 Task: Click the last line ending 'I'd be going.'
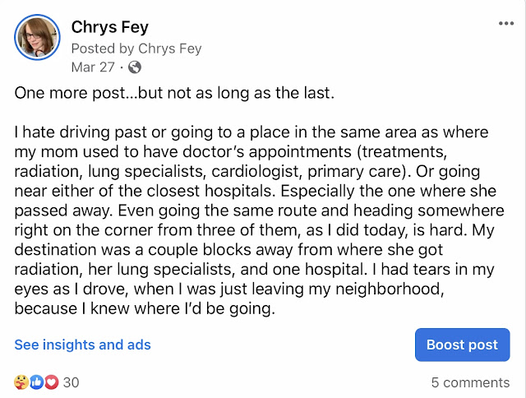145,308
